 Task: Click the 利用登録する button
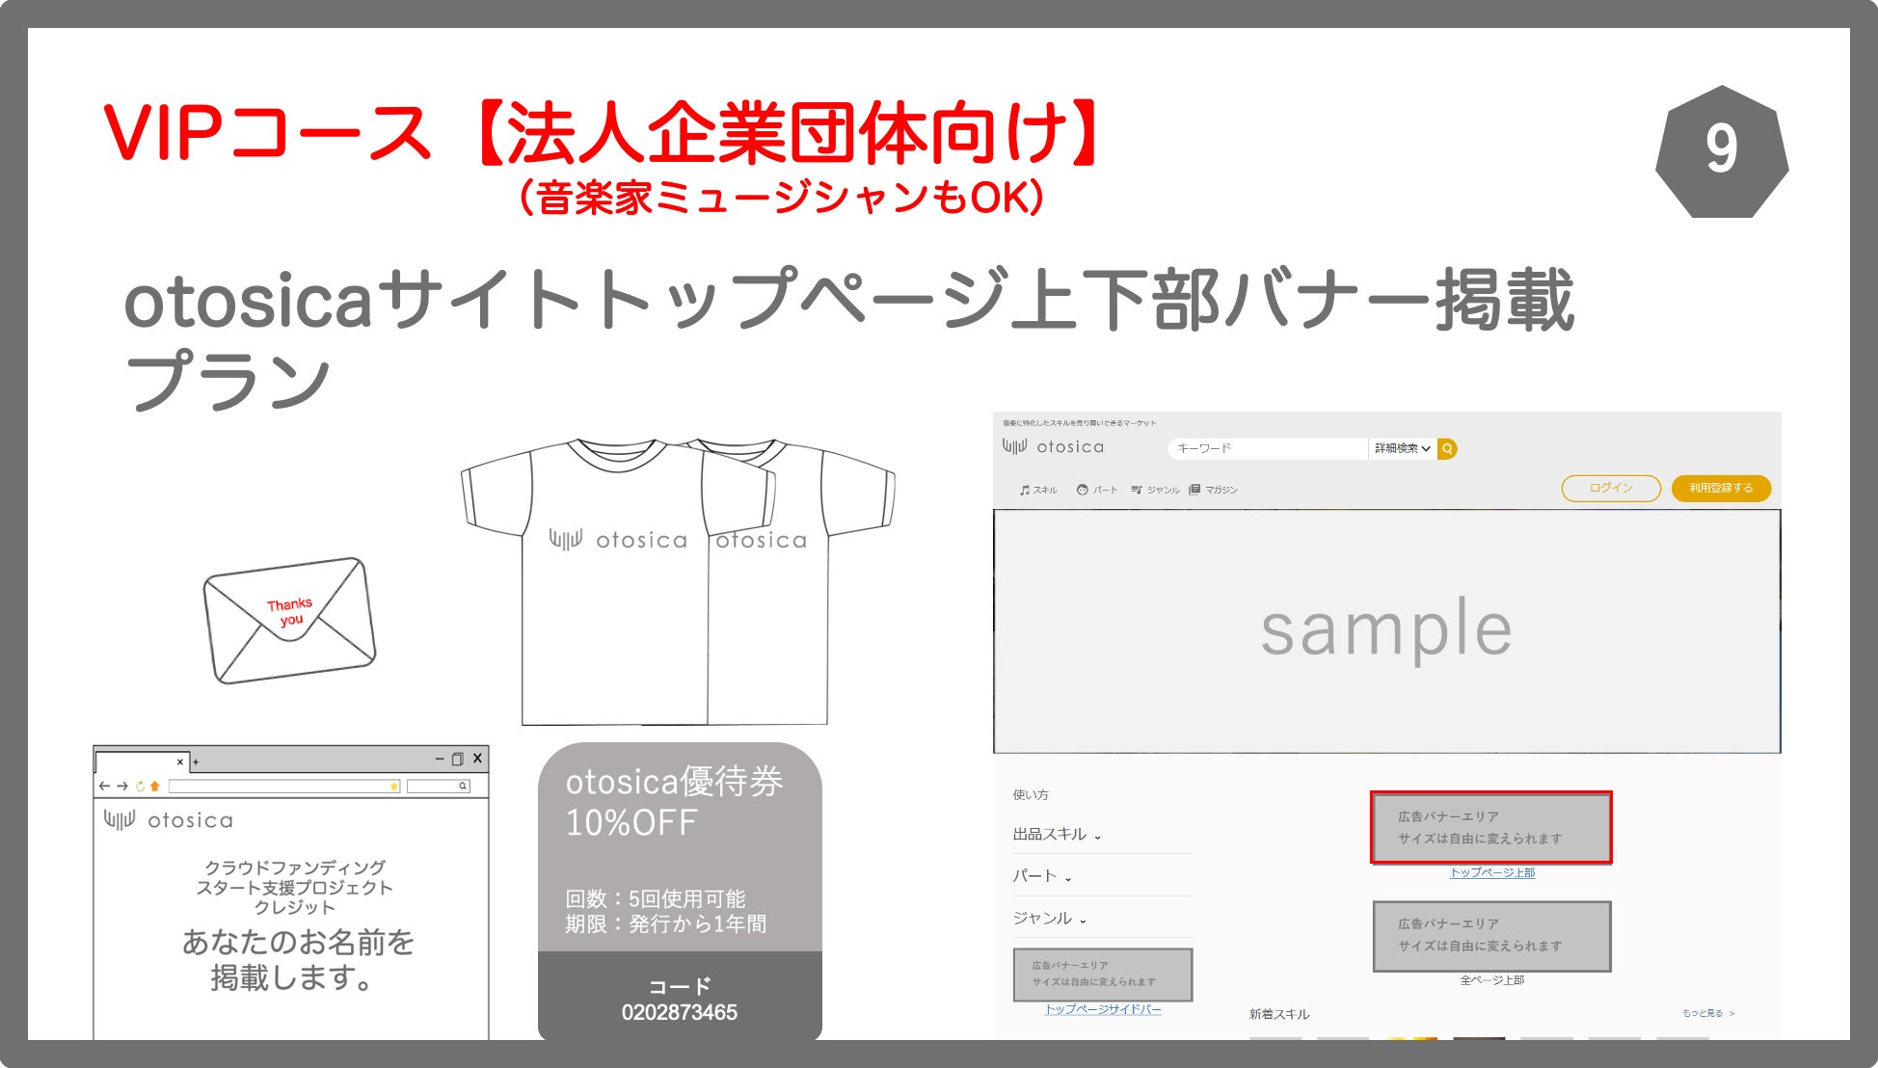[x=1721, y=488]
